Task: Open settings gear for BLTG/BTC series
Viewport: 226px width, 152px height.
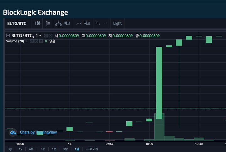Action: coord(51,35)
